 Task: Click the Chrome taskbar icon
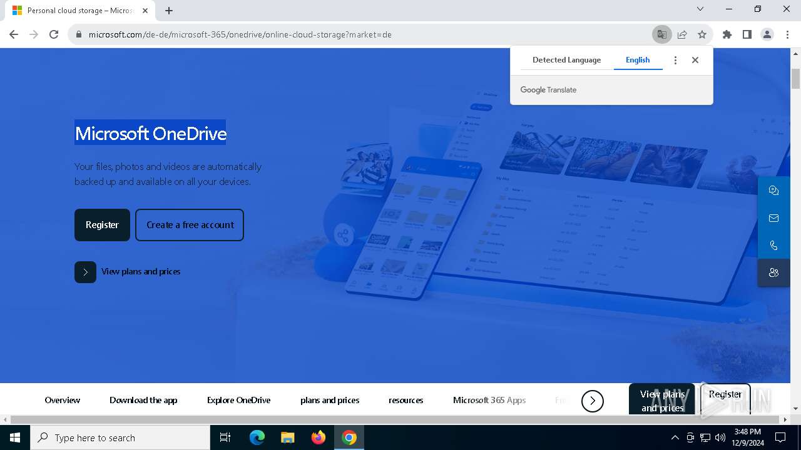(x=349, y=437)
